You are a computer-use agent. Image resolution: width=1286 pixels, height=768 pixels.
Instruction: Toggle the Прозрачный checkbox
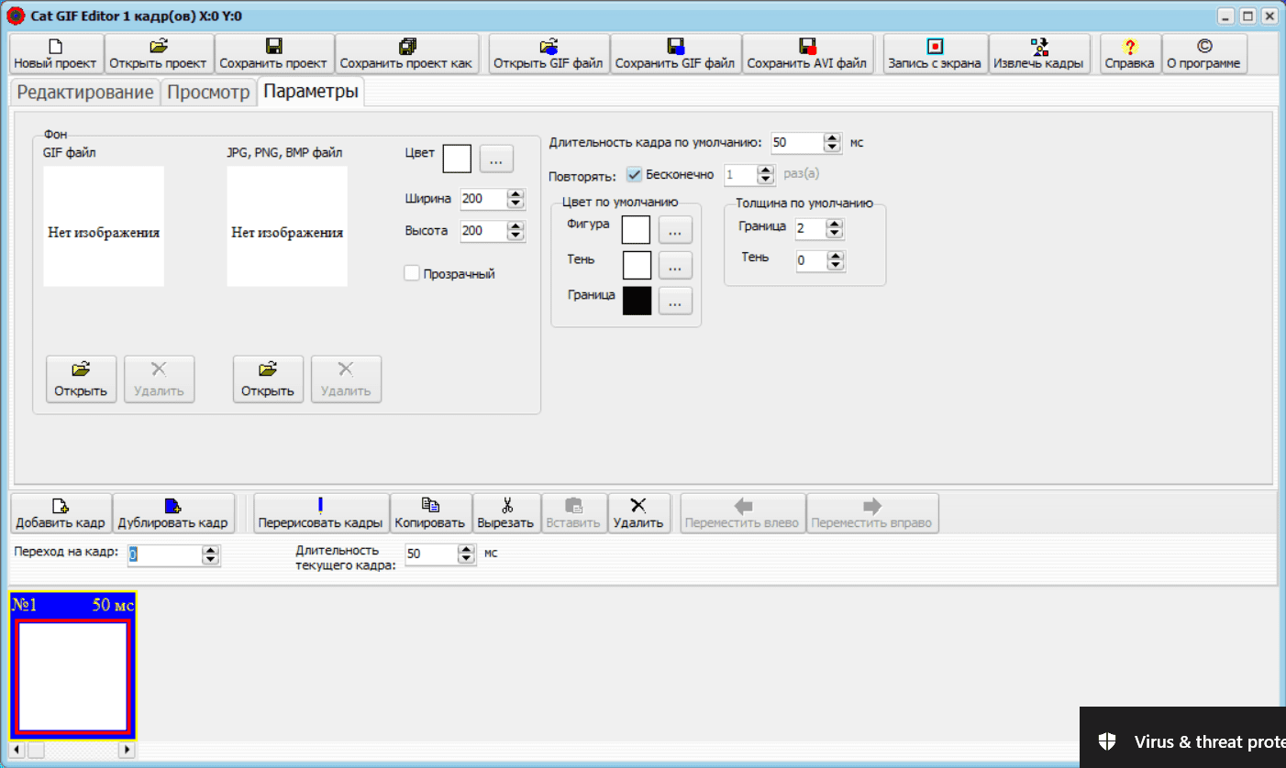412,273
